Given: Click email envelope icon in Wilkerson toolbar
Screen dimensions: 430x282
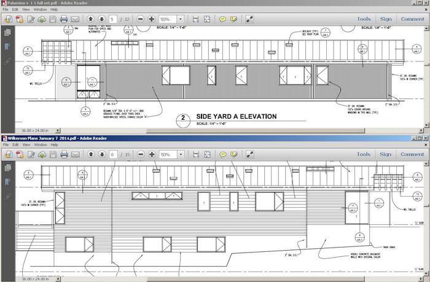Looking at the screenshot, I should pyautogui.click(x=75, y=154).
